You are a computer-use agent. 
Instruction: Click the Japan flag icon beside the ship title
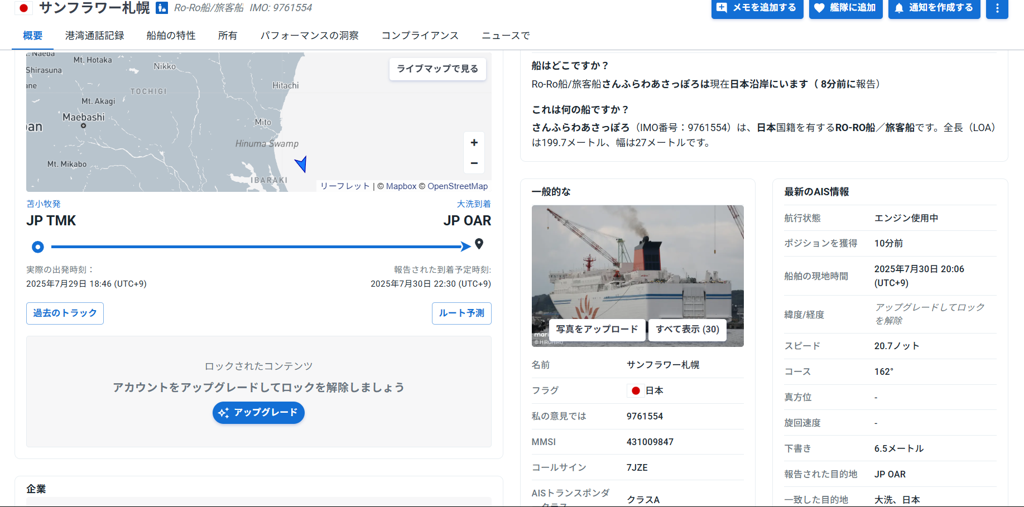tap(23, 8)
